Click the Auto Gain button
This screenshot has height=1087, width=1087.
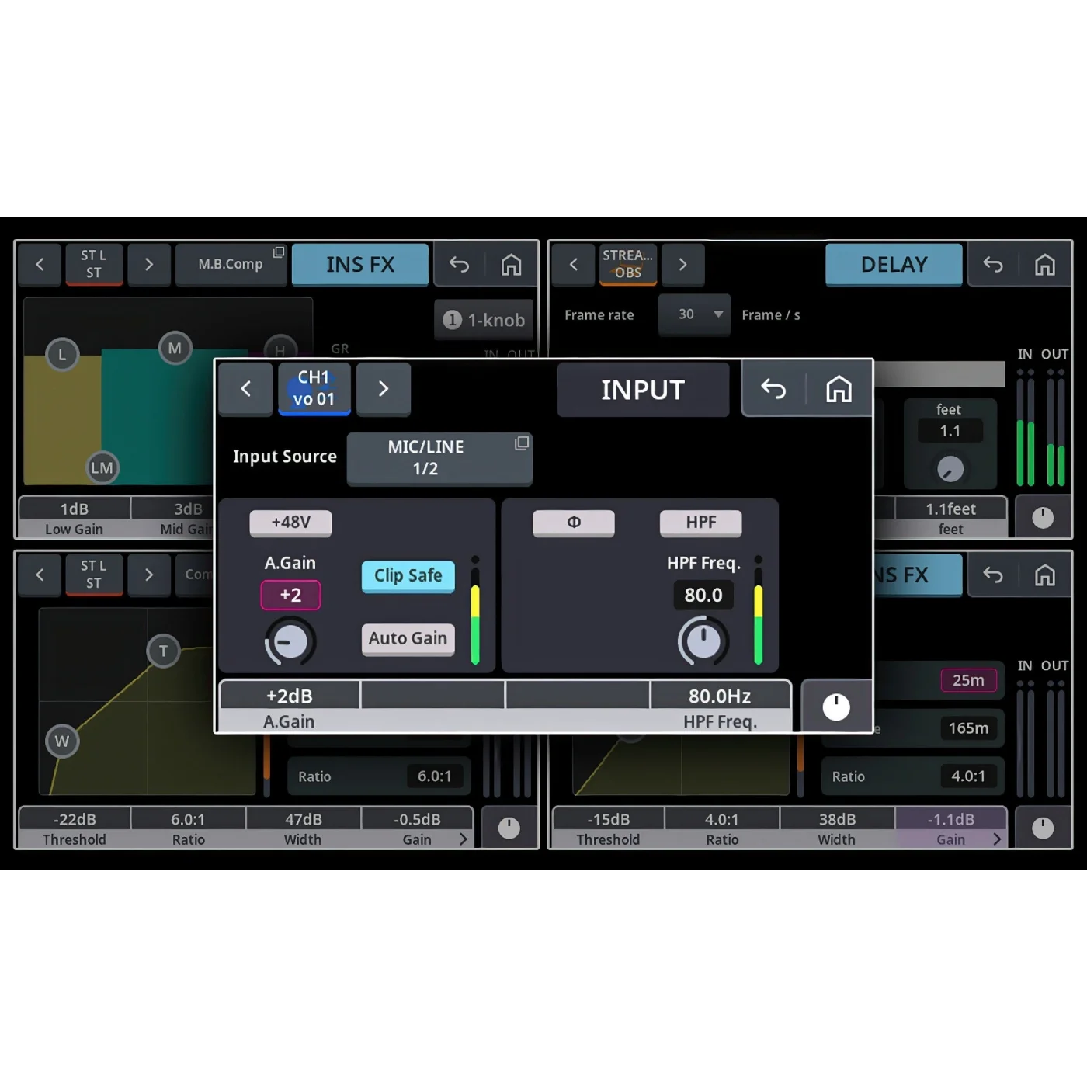coord(408,639)
